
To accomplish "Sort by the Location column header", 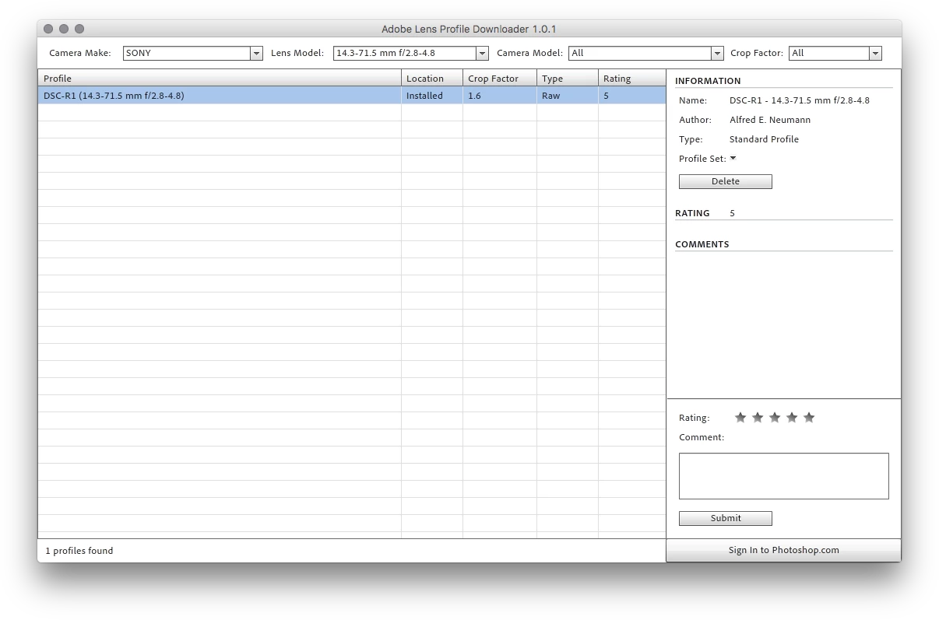I will point(432,78).
